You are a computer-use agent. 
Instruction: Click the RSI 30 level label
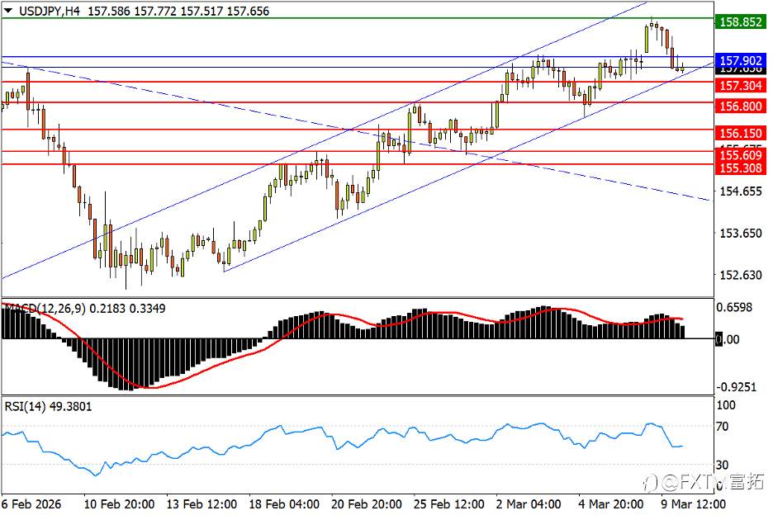(723, 465)
